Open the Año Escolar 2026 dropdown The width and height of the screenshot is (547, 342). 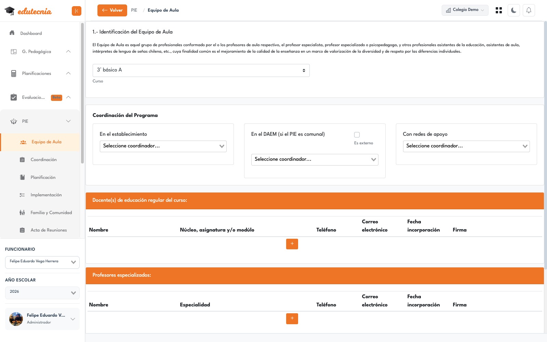tap(42, 293)
